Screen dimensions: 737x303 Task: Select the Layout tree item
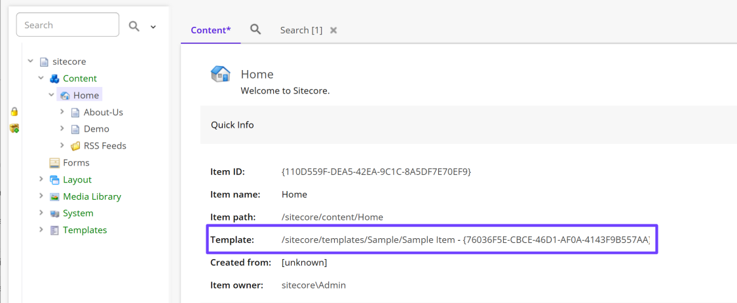77,179
